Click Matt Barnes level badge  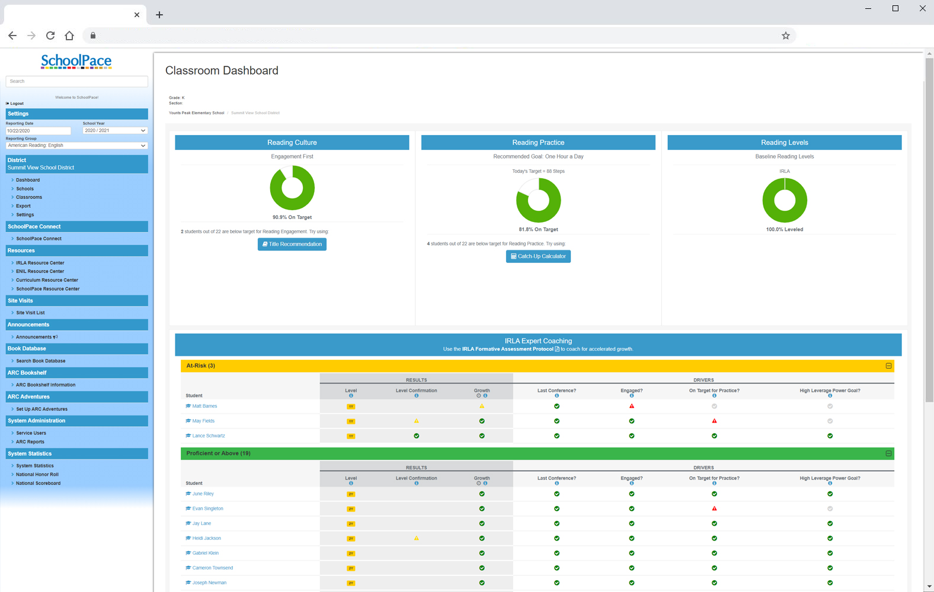[x=351, y=407]
